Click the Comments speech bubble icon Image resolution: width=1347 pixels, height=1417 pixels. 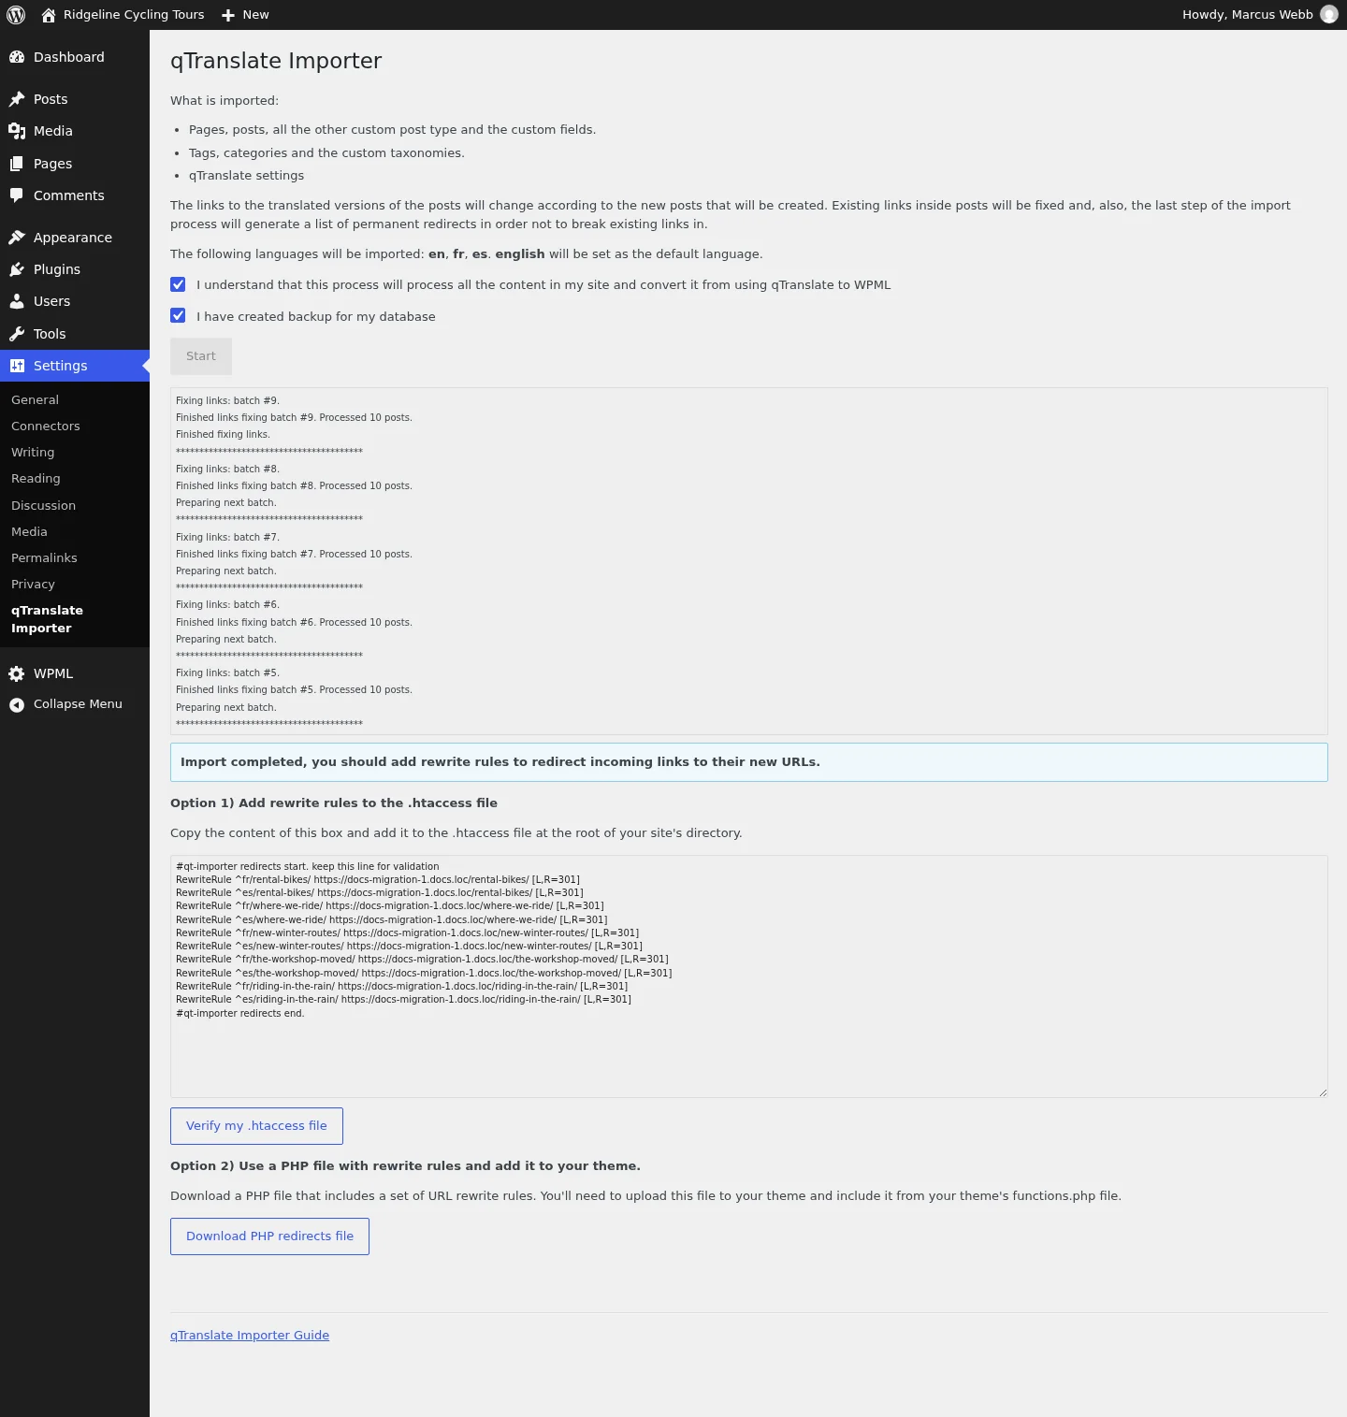17,195
